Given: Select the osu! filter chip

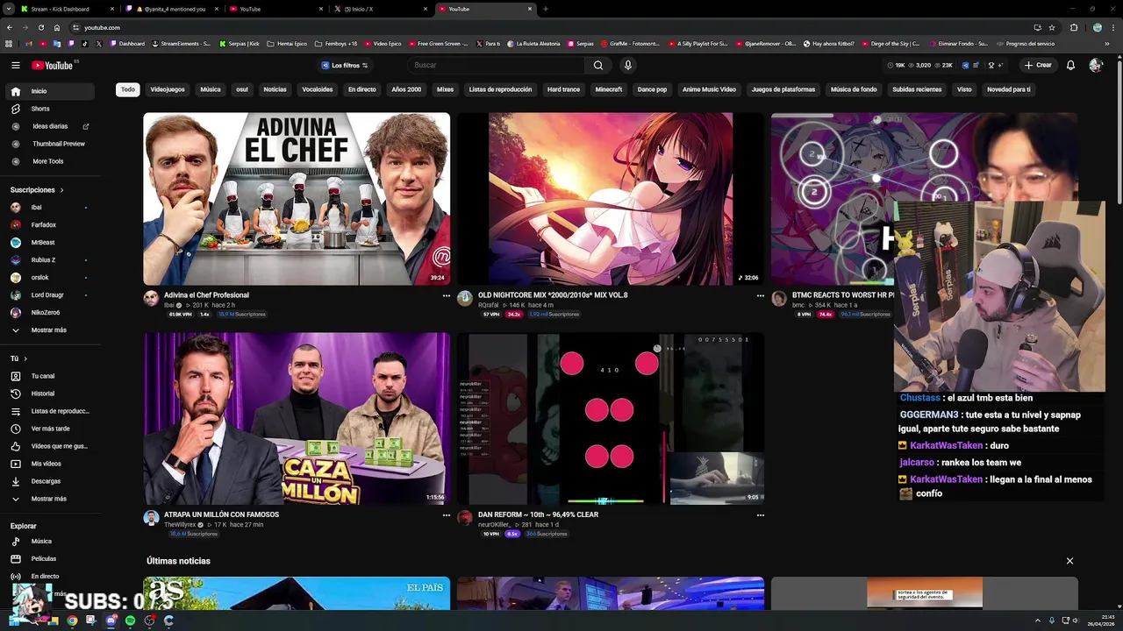Looking at the screenshot, I should (x=242, y=89).
